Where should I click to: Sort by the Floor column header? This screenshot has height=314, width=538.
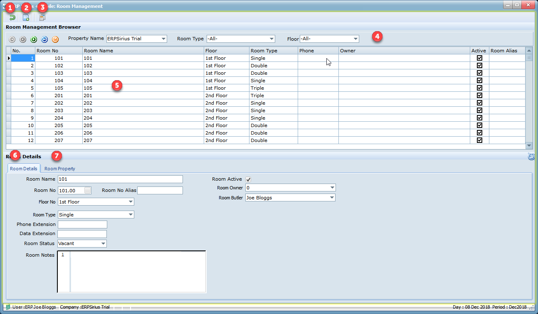[227, 51]
